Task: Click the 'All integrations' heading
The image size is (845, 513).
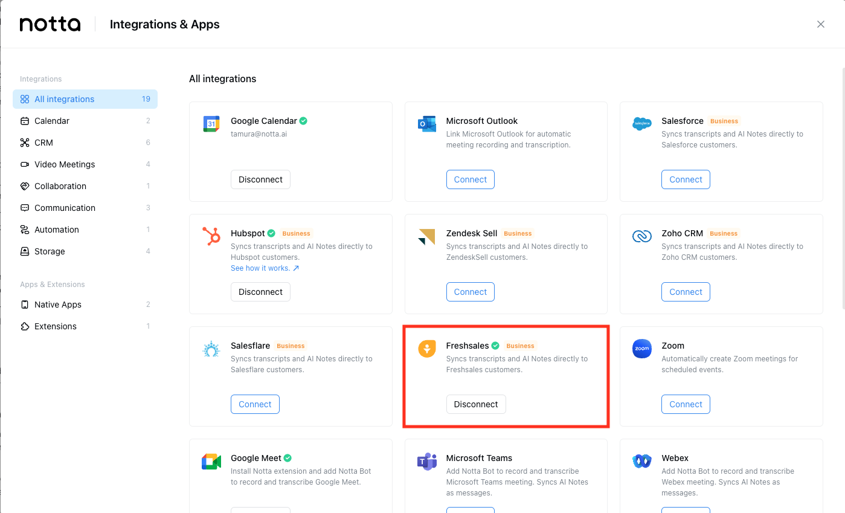Action: click(223, 79)
